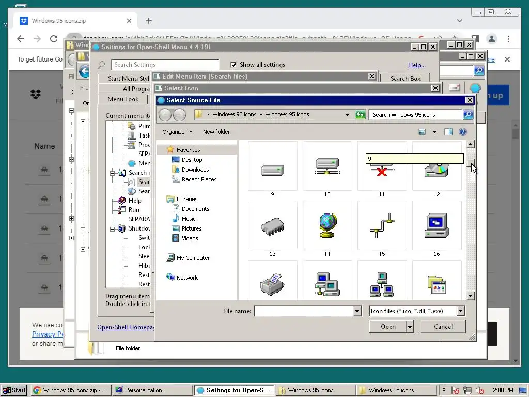This screenshot has width=529, height=397.
Task: Click the Chrome profile avatar icon
Action: pyautogui.click(x=492, y=39)
